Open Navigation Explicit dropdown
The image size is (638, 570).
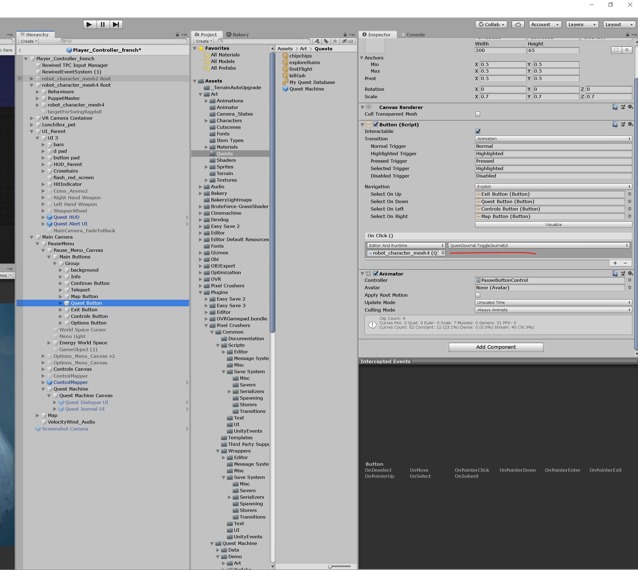pos(553,187)
